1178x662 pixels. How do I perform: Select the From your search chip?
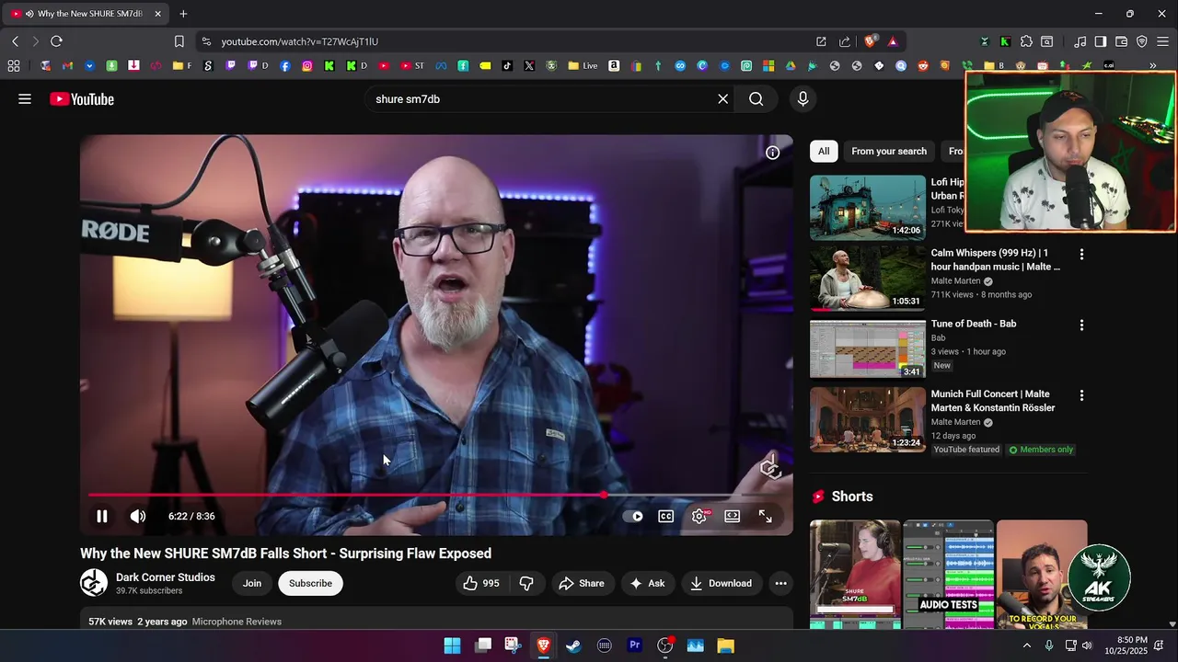(x=889, y=152)
